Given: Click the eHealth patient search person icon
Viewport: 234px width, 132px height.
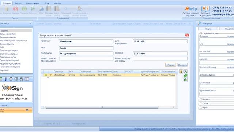Looking at the screenshot, I should pyautogui.click(x=80, y=9).
